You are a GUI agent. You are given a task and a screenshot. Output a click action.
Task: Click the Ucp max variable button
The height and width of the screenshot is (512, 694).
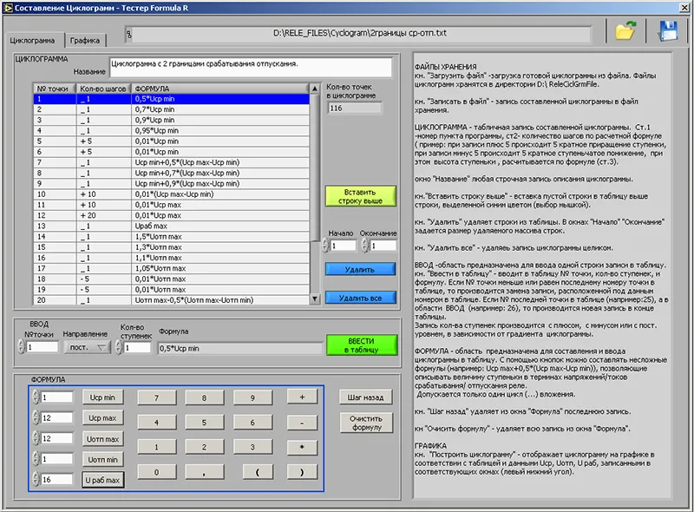[x=102, y=418]
